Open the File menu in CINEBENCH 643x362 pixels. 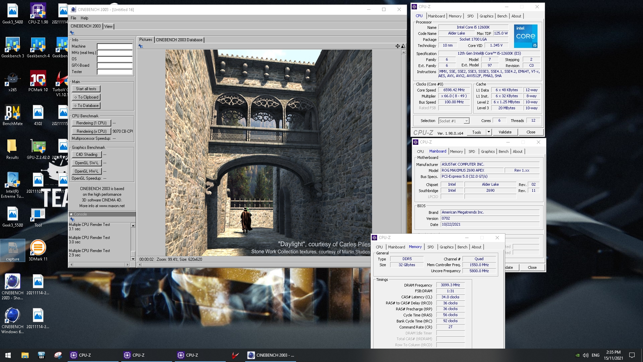pos(73,18)
